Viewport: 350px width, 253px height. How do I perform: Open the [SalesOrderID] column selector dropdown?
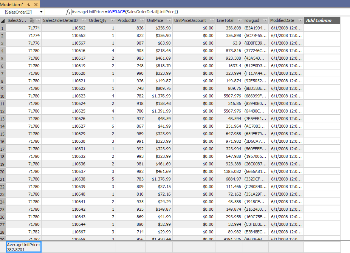(41, 12)
